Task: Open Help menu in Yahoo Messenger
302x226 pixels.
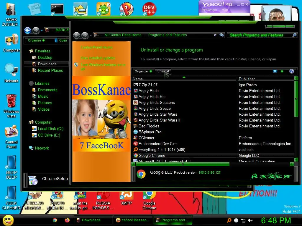Action: (225, 10)
